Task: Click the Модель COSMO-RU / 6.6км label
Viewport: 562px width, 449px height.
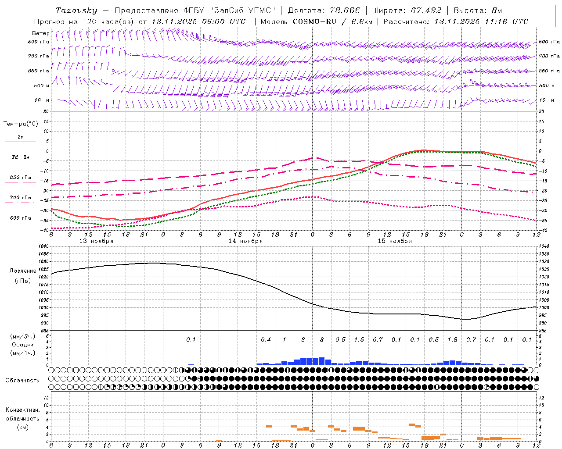Action: point(317,21)
